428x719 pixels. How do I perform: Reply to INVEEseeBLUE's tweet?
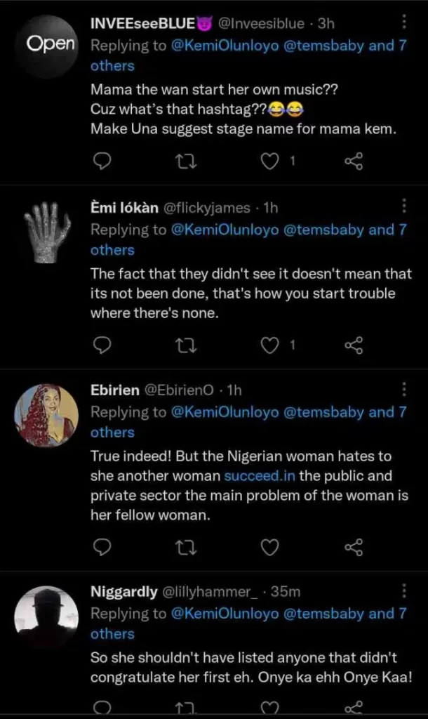pos(102,161)
